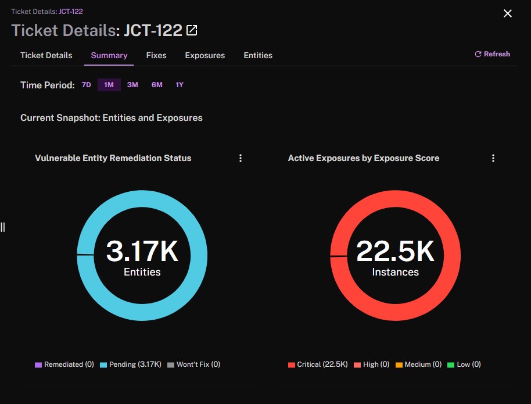Toggle Pending legend item in entity chart

click(x=131, y=364)
